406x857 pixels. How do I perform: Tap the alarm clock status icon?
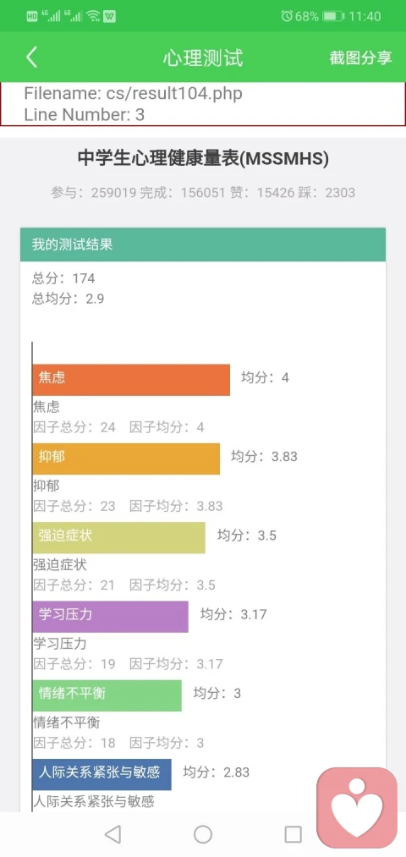pyautogui.click(x=287, y=16)
